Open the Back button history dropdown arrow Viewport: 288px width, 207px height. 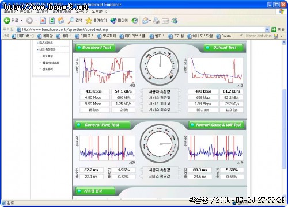pos(22,20)
